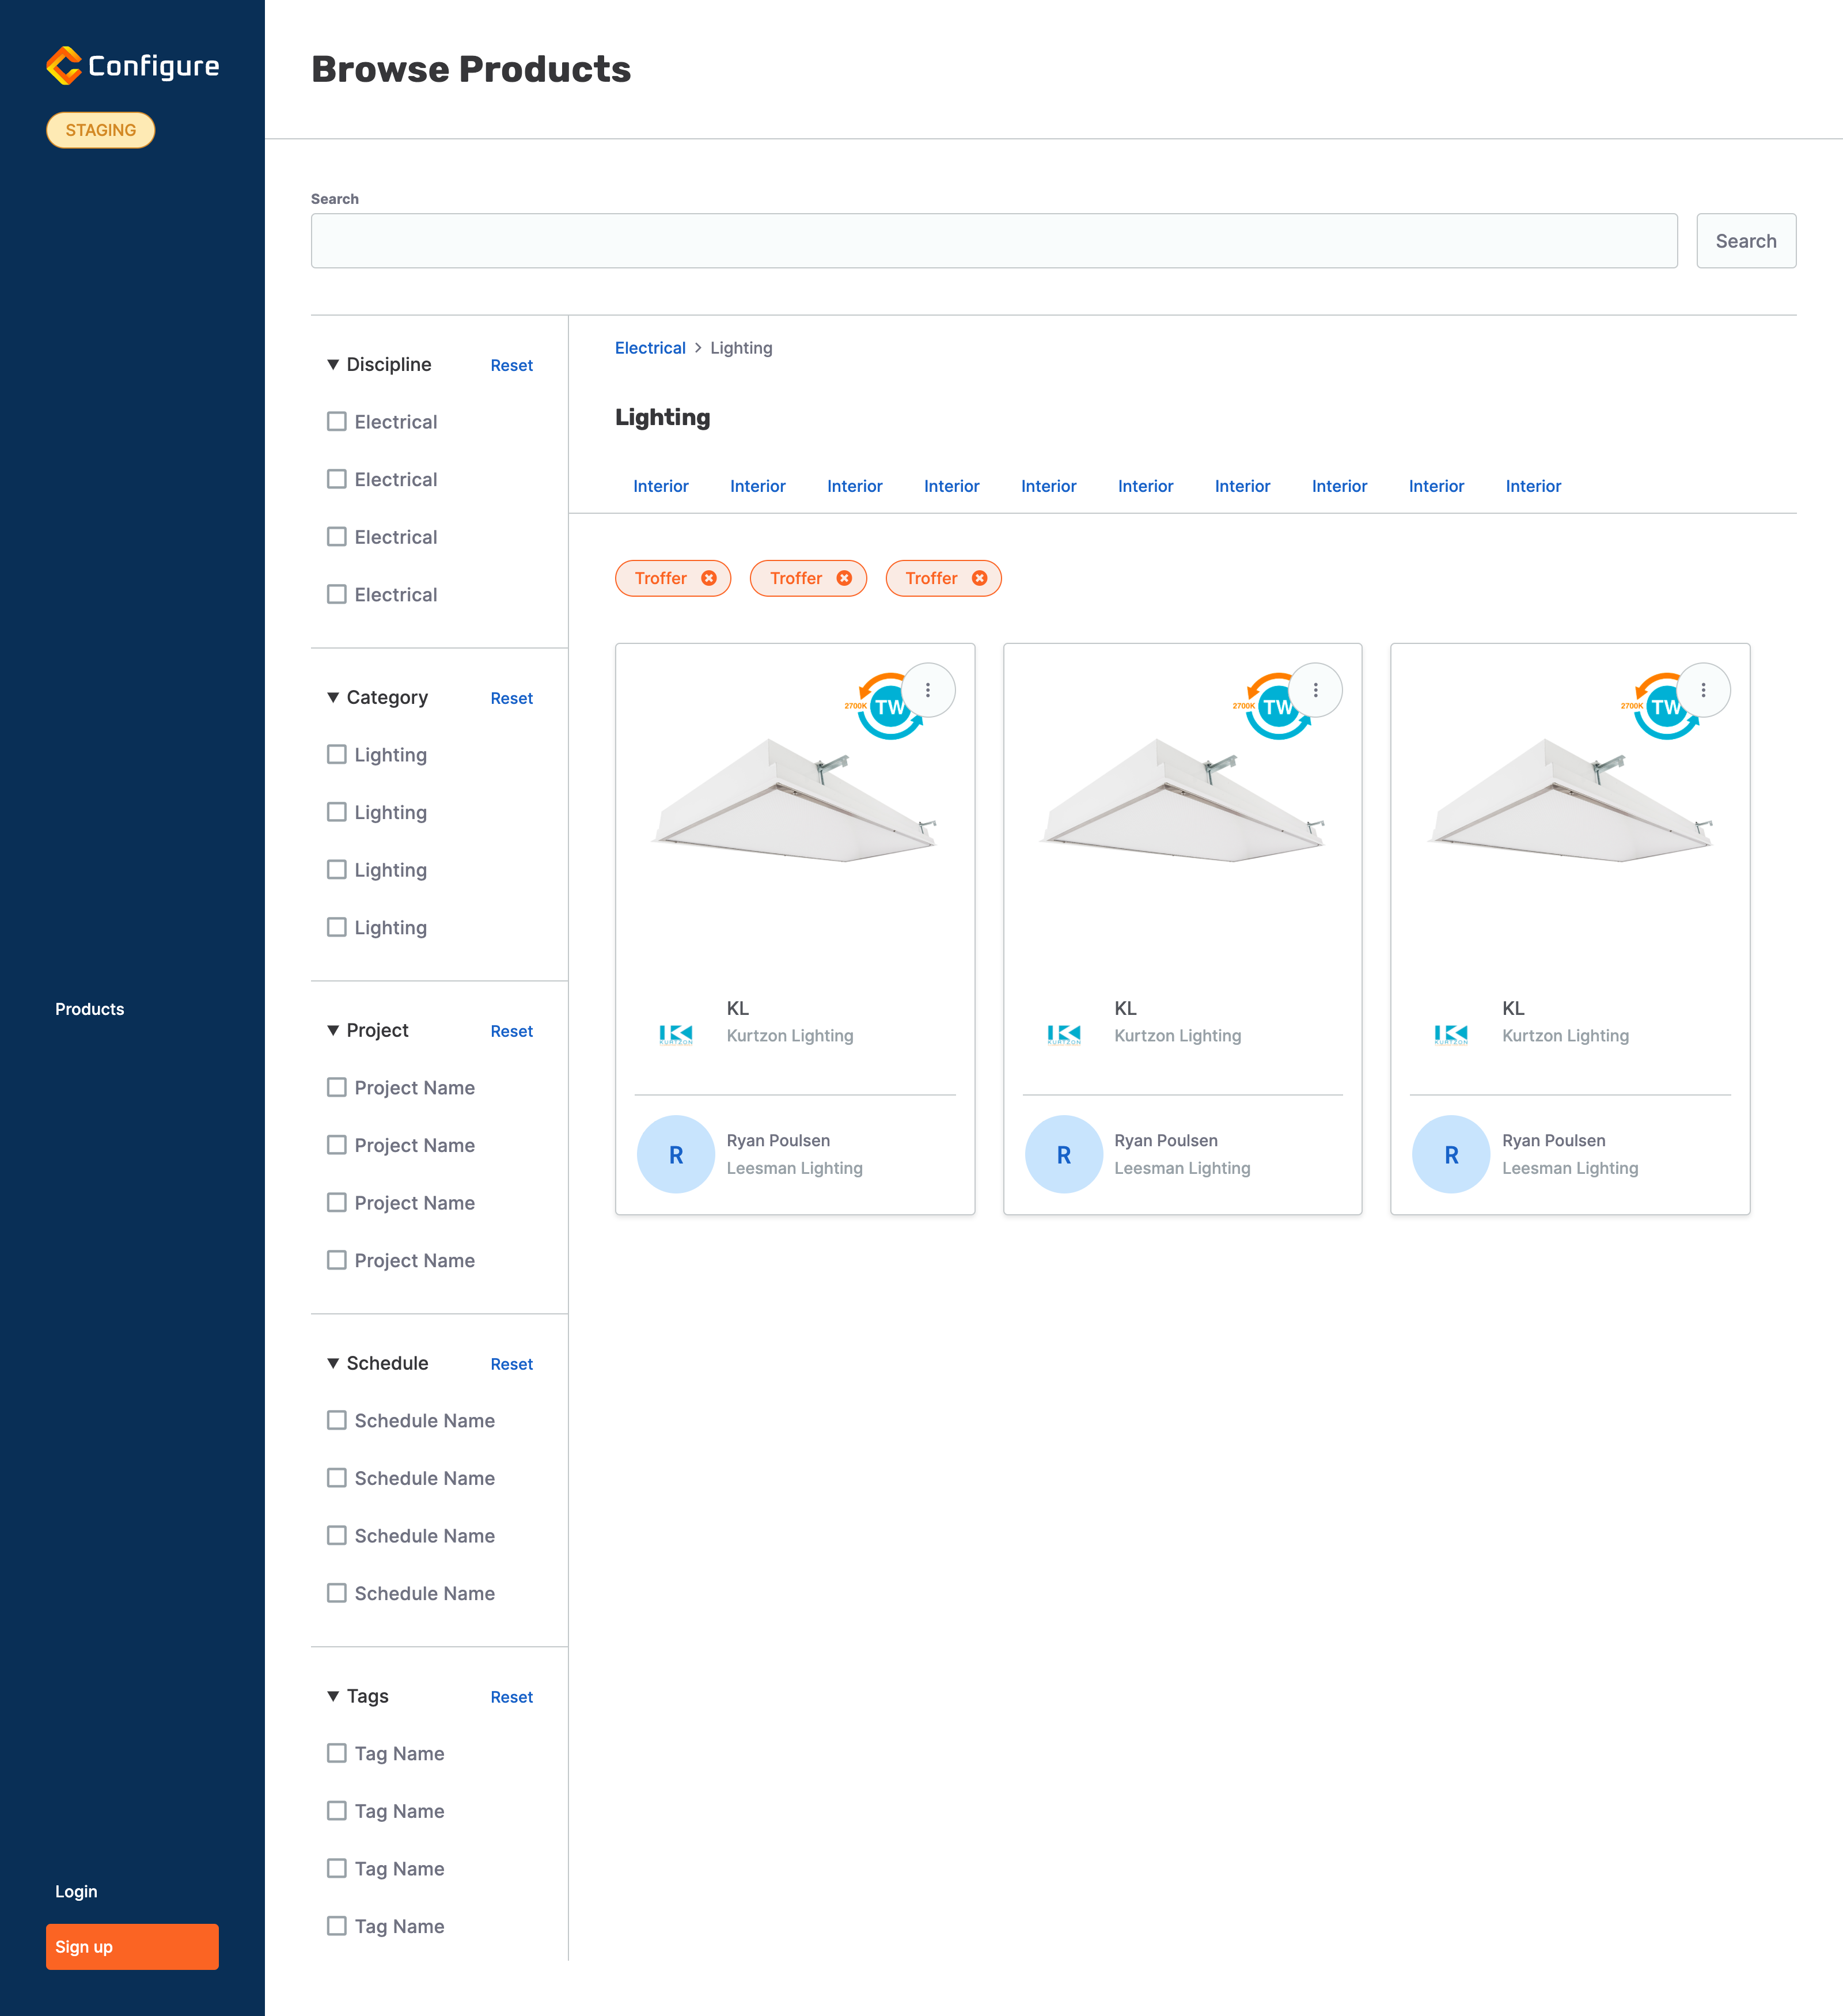Reset the Project filters
The width and height of the screenshot is (1843, 2016).
pos(511,1032)
